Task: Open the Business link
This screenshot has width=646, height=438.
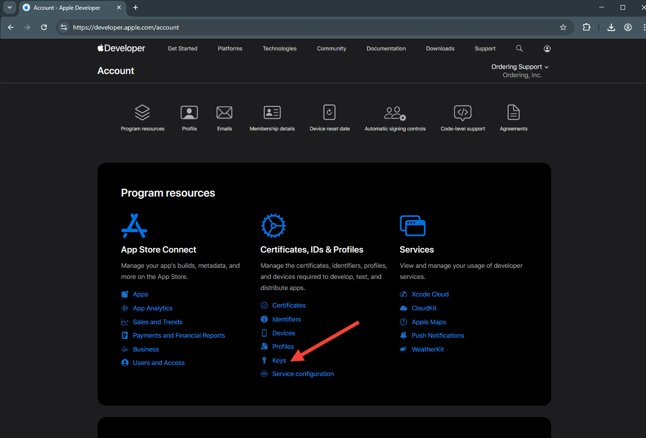Action: click(146, 349)
